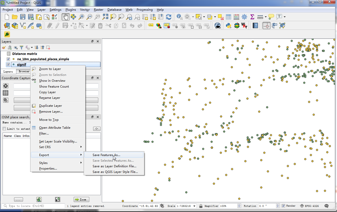This screenshot has height=212, width=337.
Task: Click the Map Tips speech bubble icon
Action: (x=271, y=17)
